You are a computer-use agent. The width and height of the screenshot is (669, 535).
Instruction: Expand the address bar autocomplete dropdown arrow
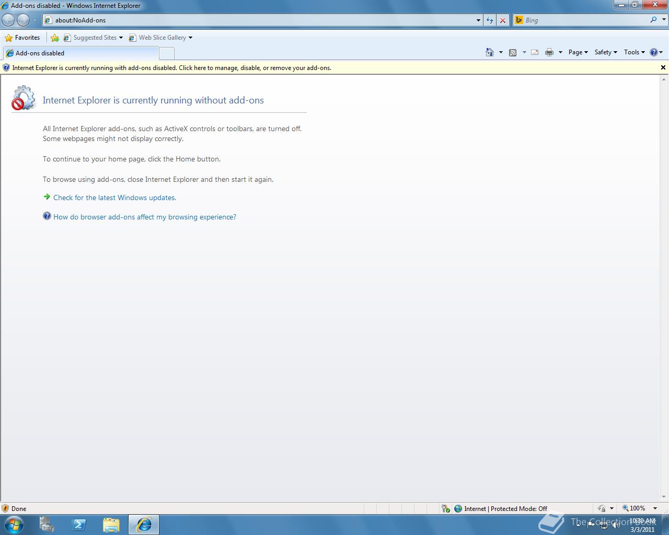pyautogui.click(x=478, y=20)
